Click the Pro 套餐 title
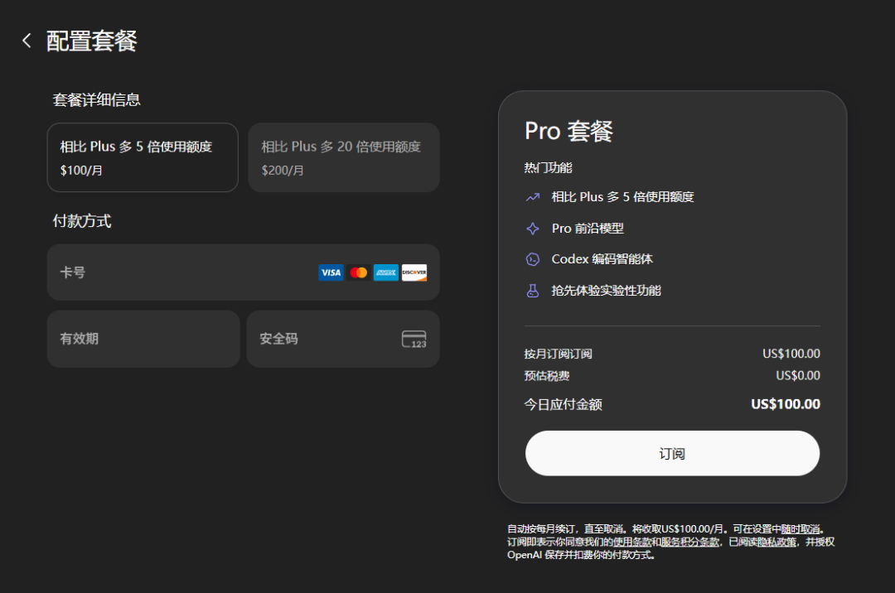 [568, 131]
